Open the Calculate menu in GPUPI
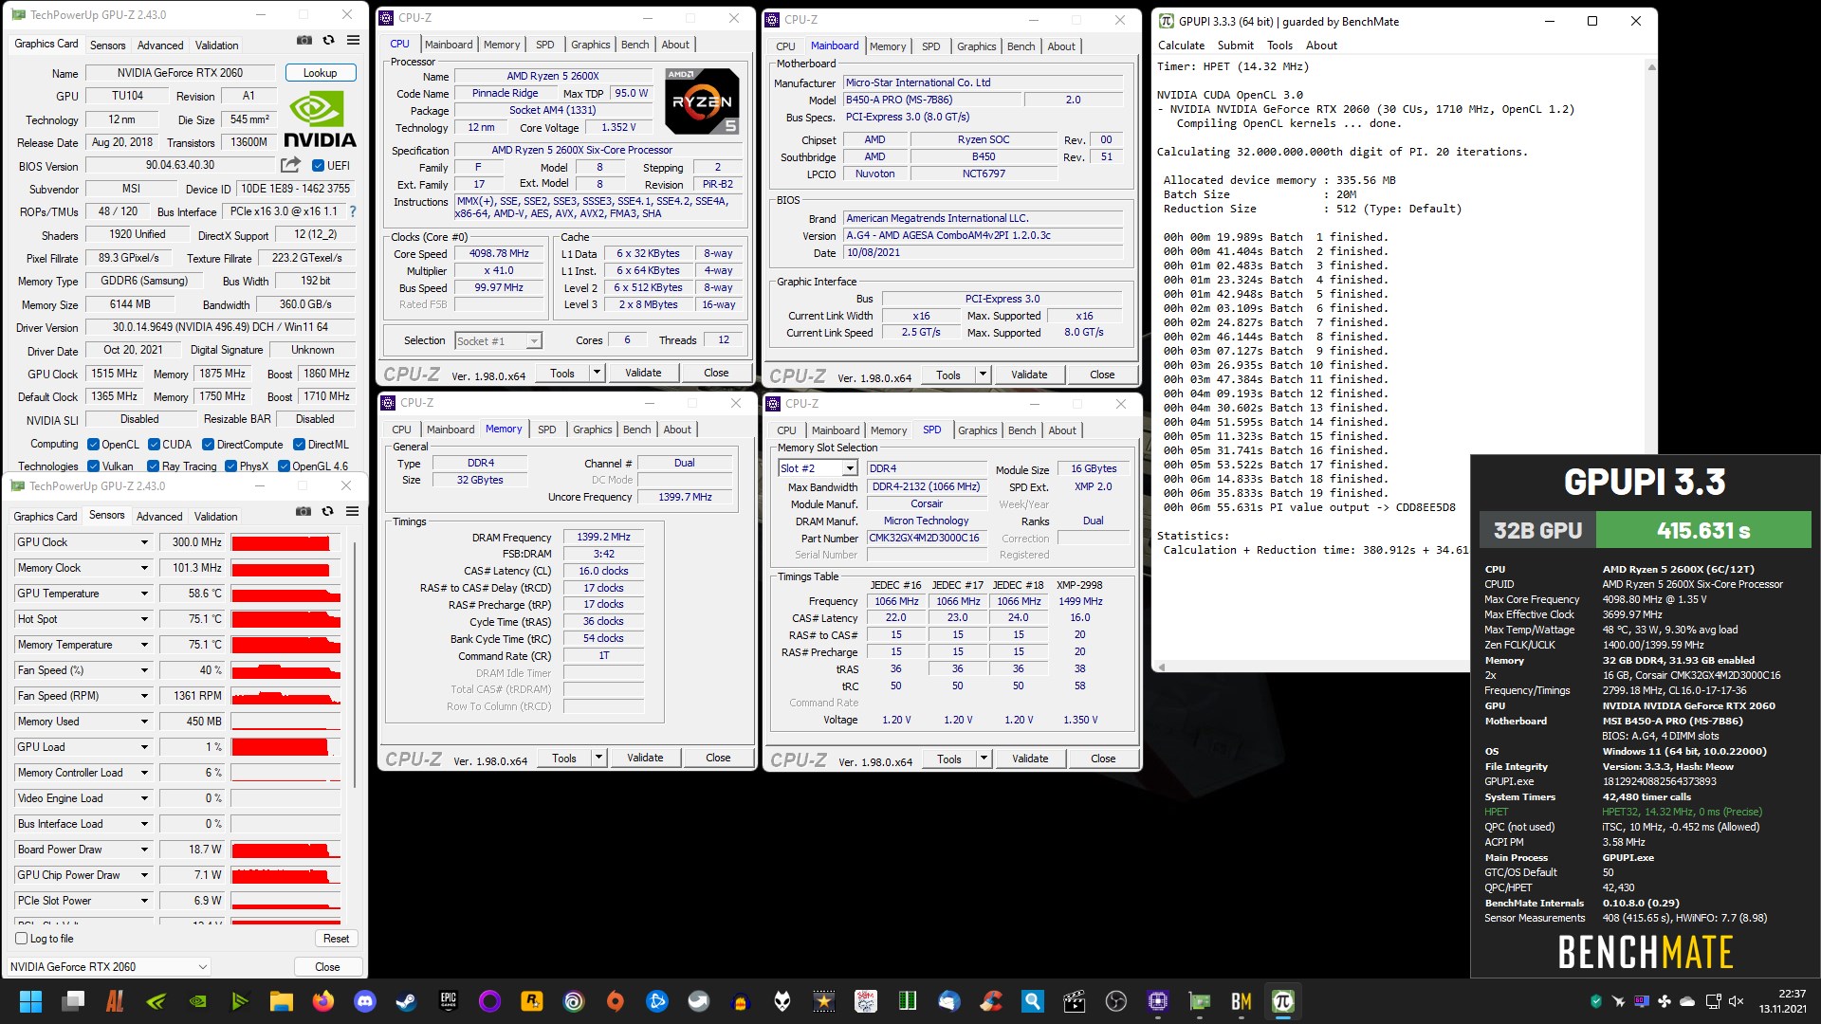Image resolution: width=1821 pixels, height=1024 pixels. point(1181,45)
